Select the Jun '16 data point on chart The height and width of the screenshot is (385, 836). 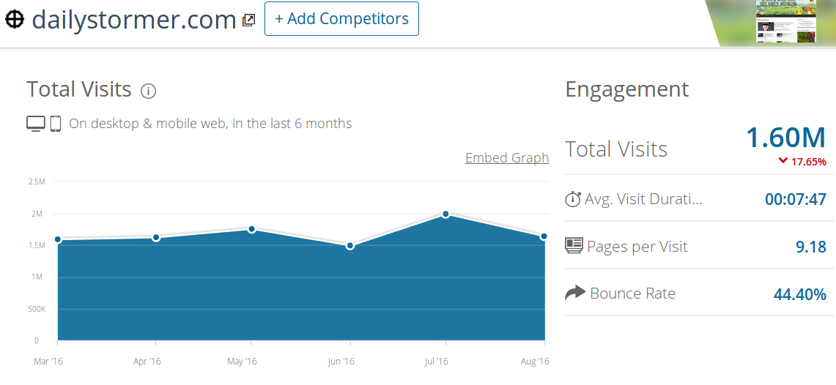coord(350,245)
